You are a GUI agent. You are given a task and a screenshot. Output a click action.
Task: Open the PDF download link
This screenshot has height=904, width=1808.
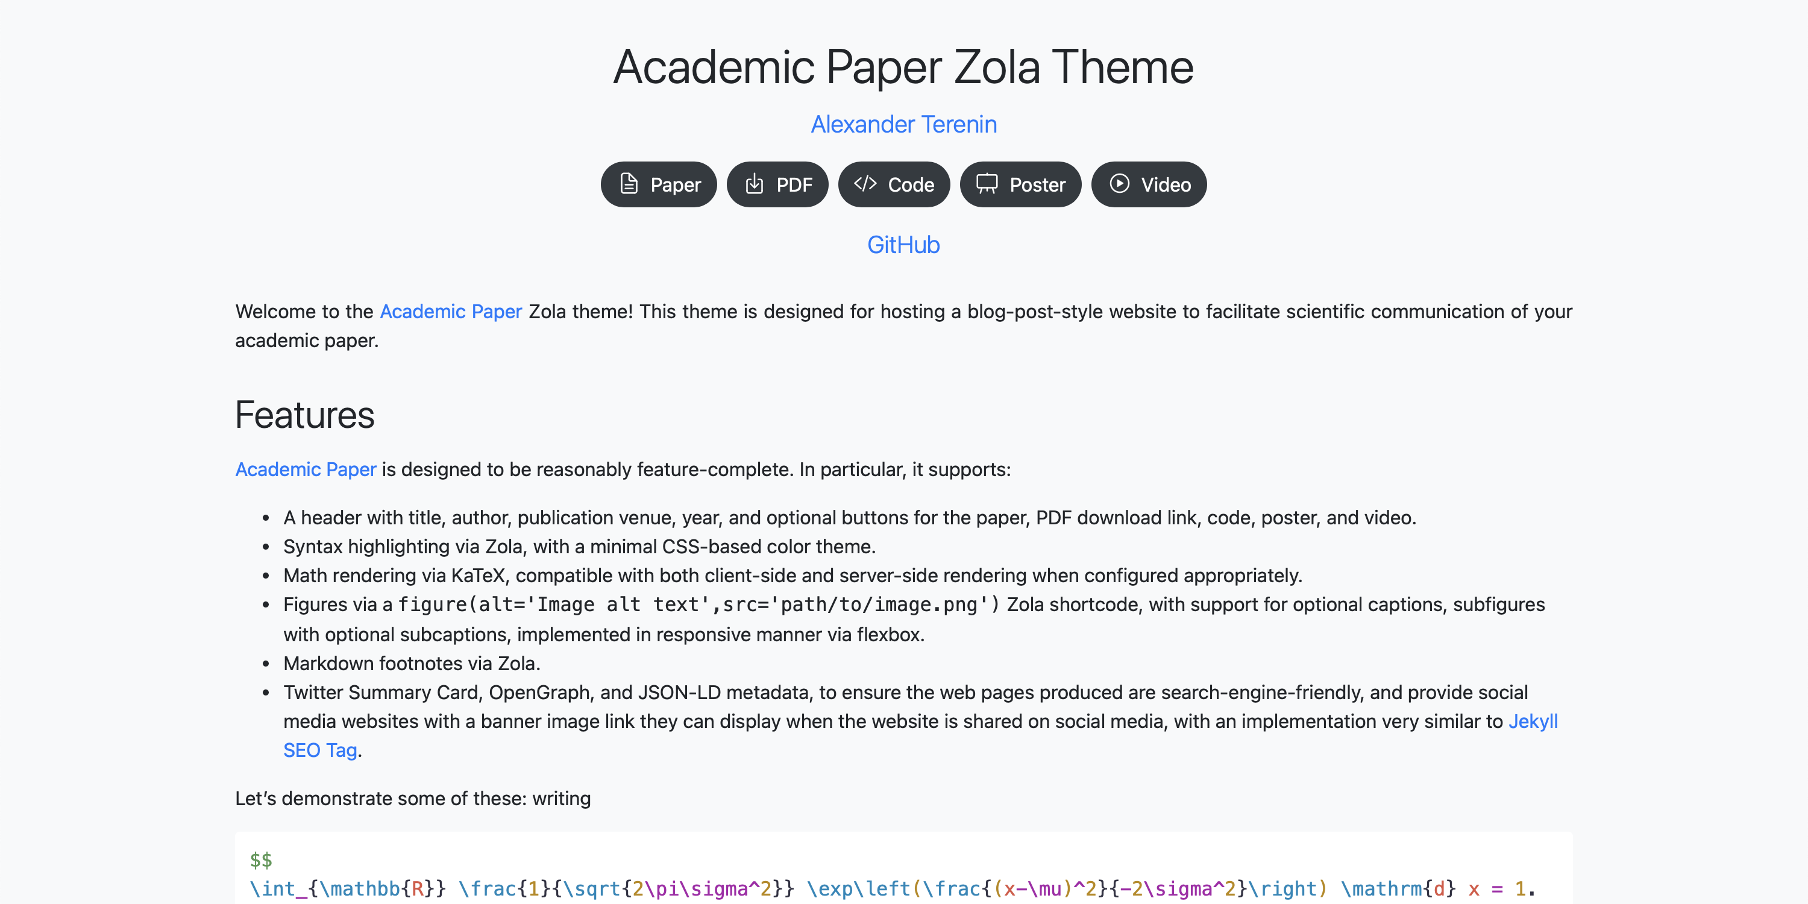pos(777,184)
